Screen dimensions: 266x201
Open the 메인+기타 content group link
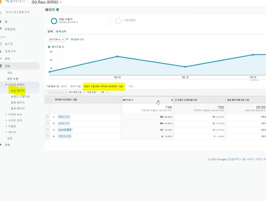tap(64, 117)
